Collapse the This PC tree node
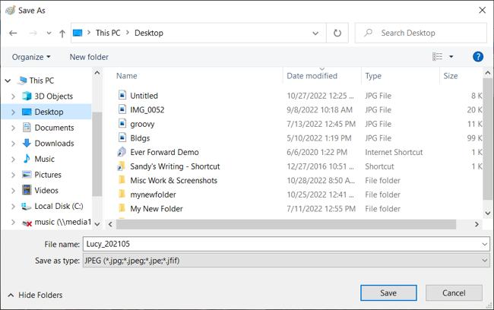The width and height of the screenshot is (494, 310). [x=7, y=81]
